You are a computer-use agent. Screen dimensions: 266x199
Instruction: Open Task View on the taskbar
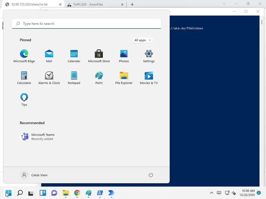(31, 193)
